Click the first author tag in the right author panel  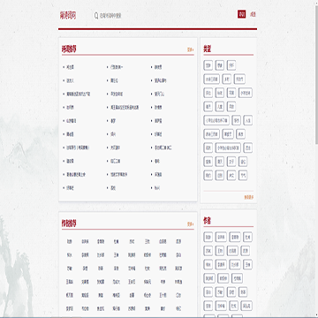[x=208, y=237]
